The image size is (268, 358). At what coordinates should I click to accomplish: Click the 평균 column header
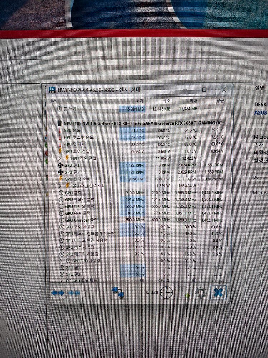tap(220, 101)
